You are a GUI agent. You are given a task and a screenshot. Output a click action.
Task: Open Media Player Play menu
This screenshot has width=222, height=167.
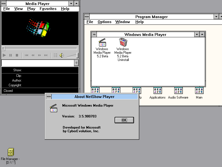click(31, 9)
